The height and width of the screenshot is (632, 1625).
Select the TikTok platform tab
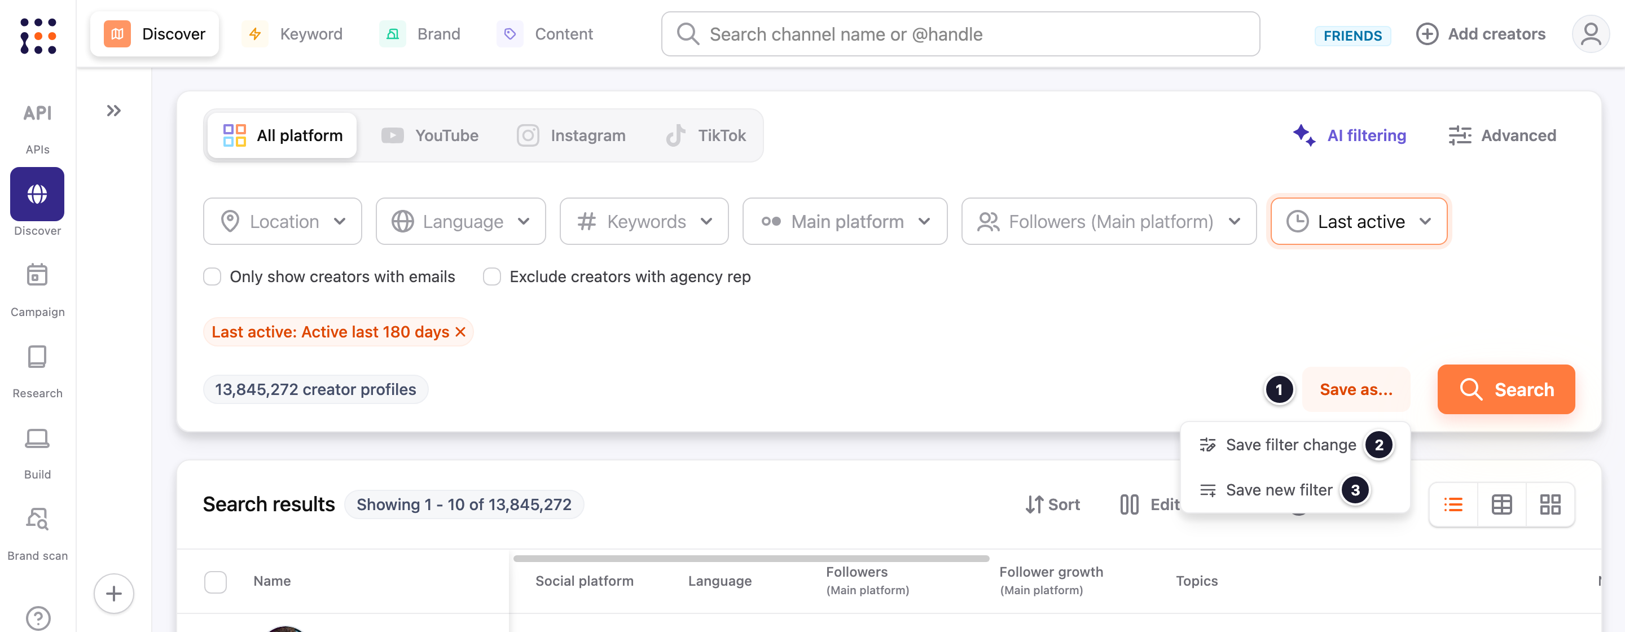click(x=706, y=135)
